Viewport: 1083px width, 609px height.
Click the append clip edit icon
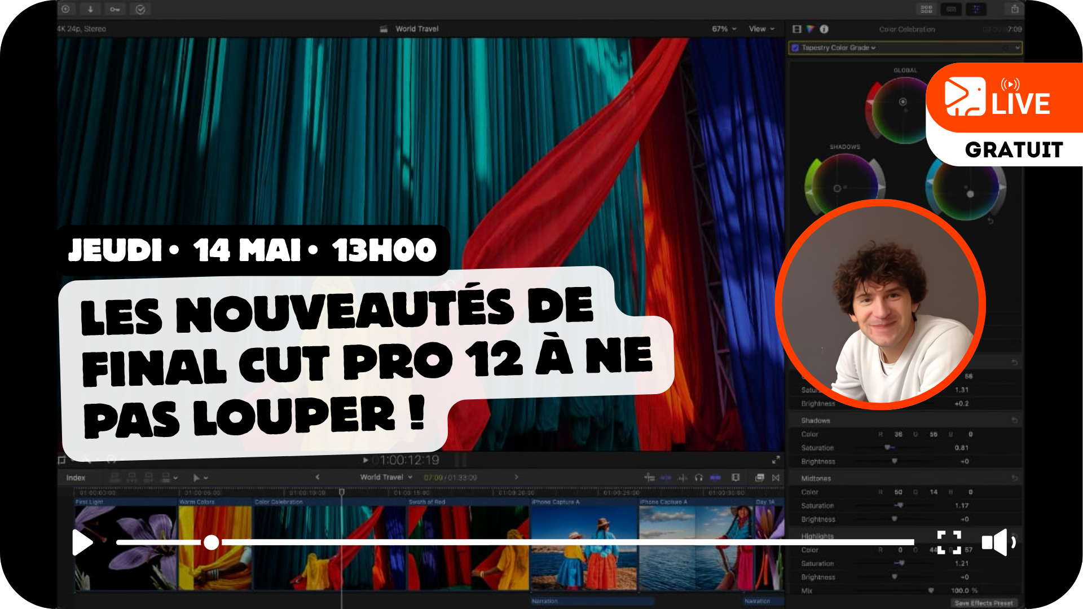tap(149, 478)
